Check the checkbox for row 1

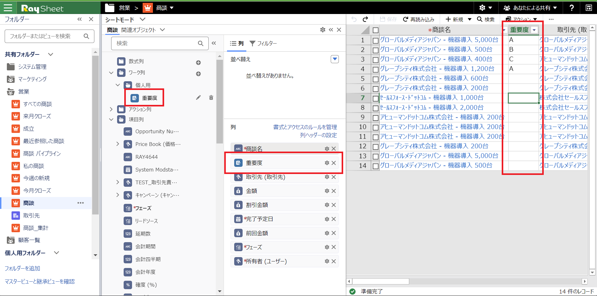click(x=376, y=40)
